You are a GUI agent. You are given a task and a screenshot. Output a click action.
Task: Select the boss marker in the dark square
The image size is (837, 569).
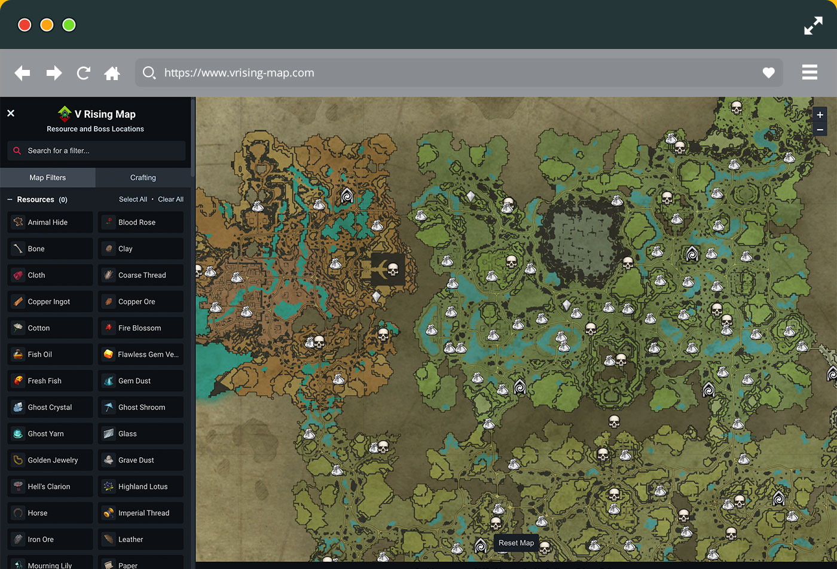pos(393,270)
